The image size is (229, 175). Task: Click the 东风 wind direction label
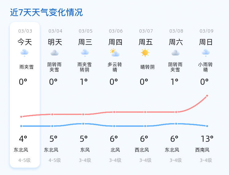click(85, 150)
